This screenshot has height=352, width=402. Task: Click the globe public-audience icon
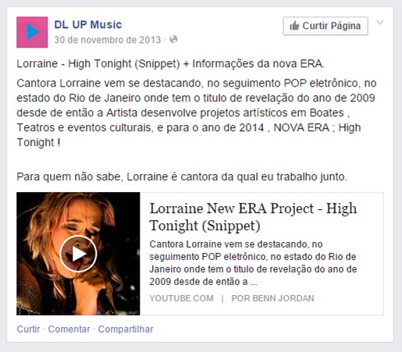point(173,40)
